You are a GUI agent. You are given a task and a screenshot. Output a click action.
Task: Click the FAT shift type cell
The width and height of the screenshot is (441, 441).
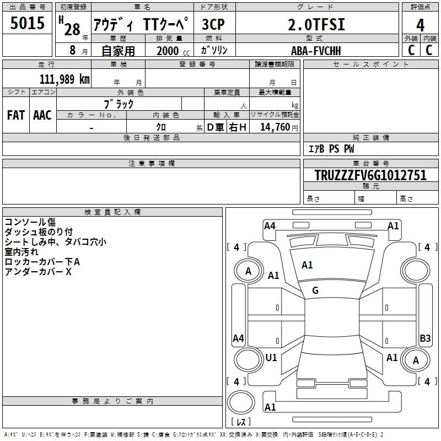tap(16, 115)
